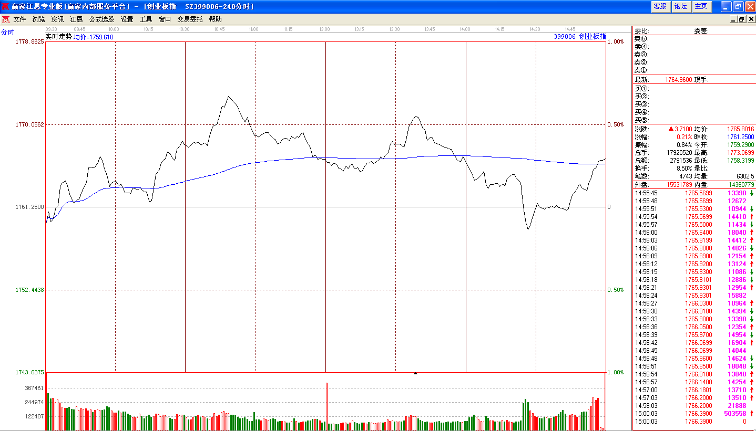Open the 帮助 menu

tap(215, 19)
